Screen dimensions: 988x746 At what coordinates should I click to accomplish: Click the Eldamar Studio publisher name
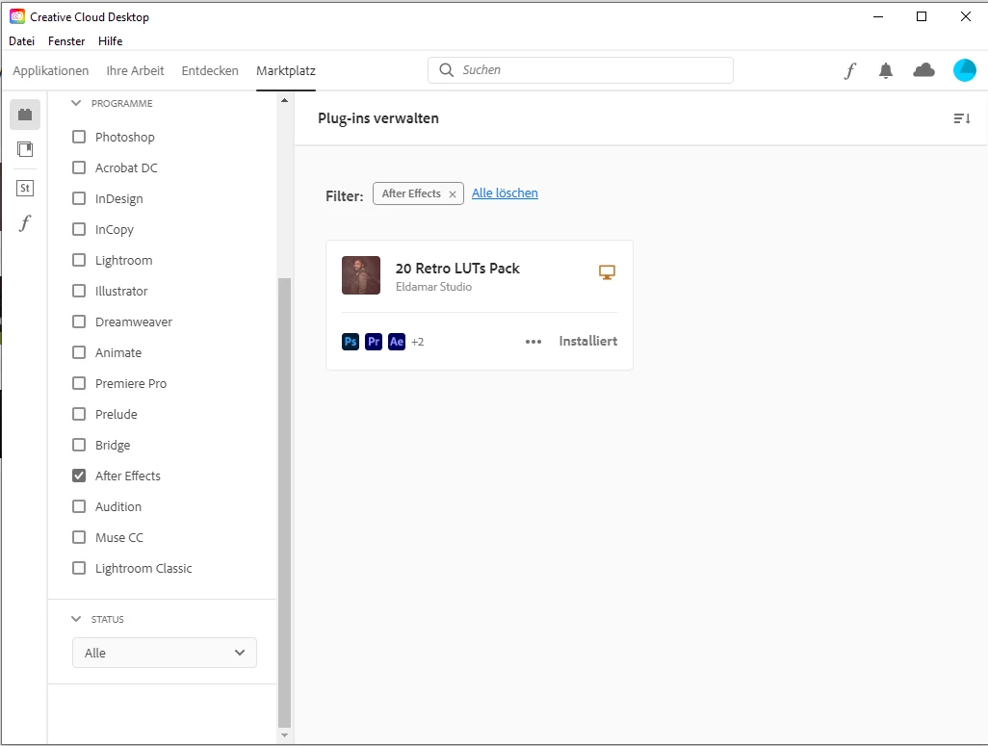pos(433,287)
